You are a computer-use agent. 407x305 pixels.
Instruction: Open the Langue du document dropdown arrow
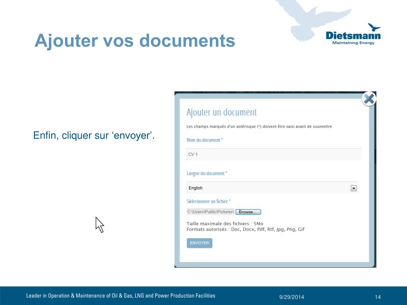(x=353, y=188)
